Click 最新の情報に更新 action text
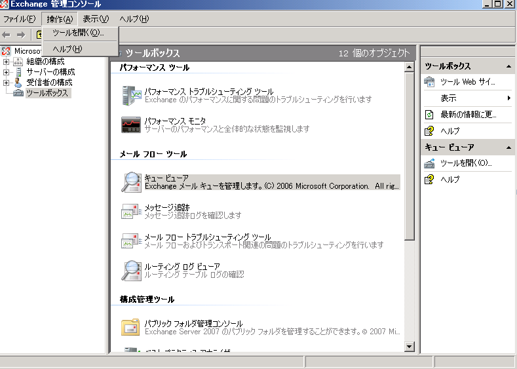This screenshot has width=517, height=369. pyautogui.click(x=469, y=115)
